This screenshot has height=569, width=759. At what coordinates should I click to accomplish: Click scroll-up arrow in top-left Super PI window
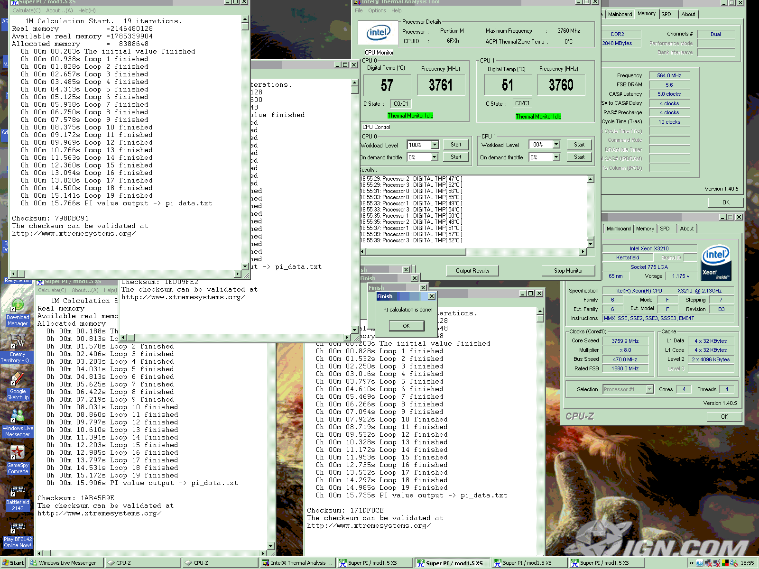click(x=245, y=19)
